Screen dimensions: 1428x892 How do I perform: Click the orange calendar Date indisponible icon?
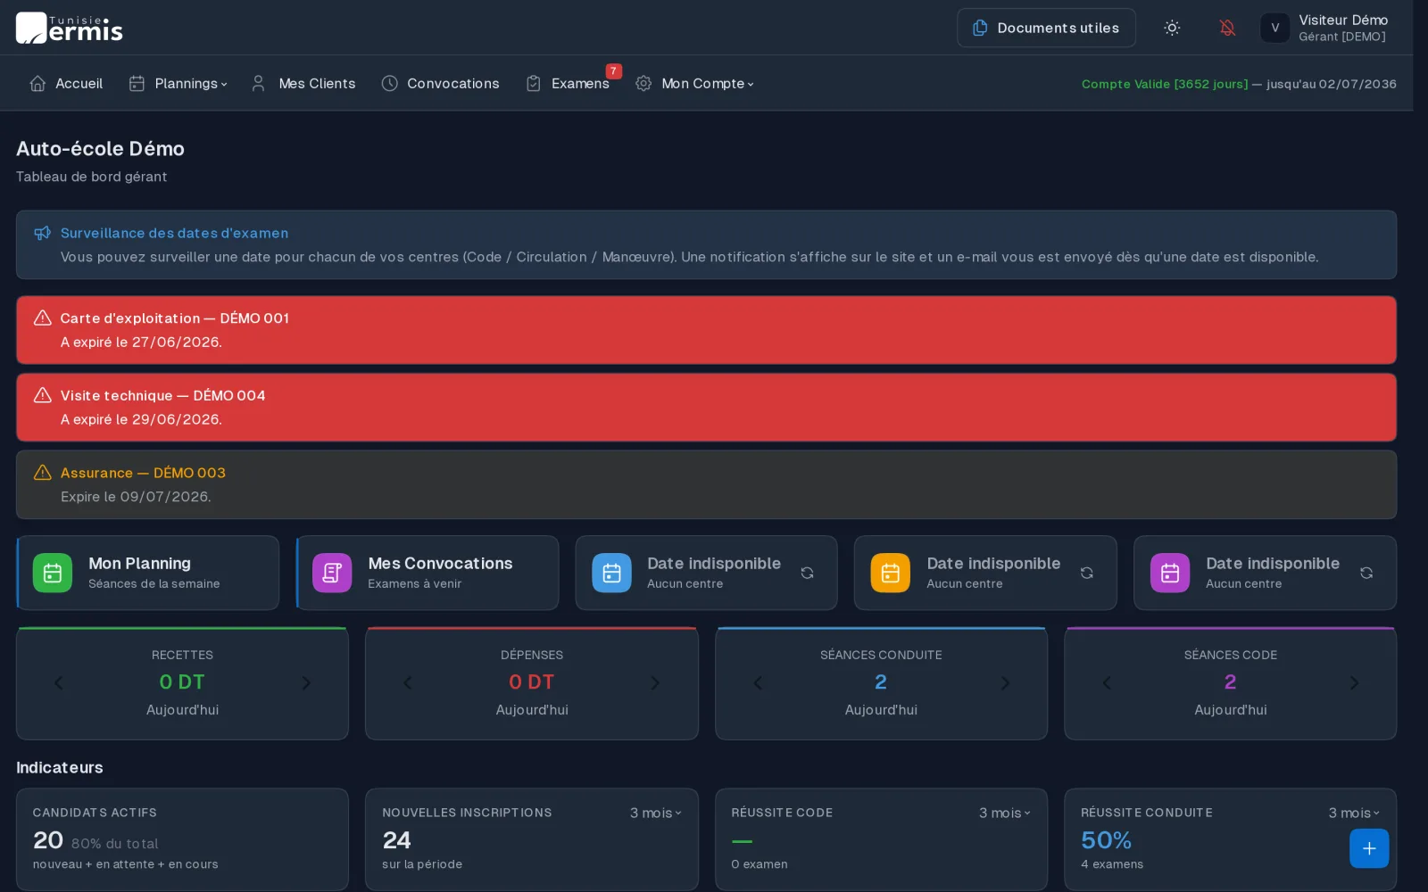(x=891, y=573)
